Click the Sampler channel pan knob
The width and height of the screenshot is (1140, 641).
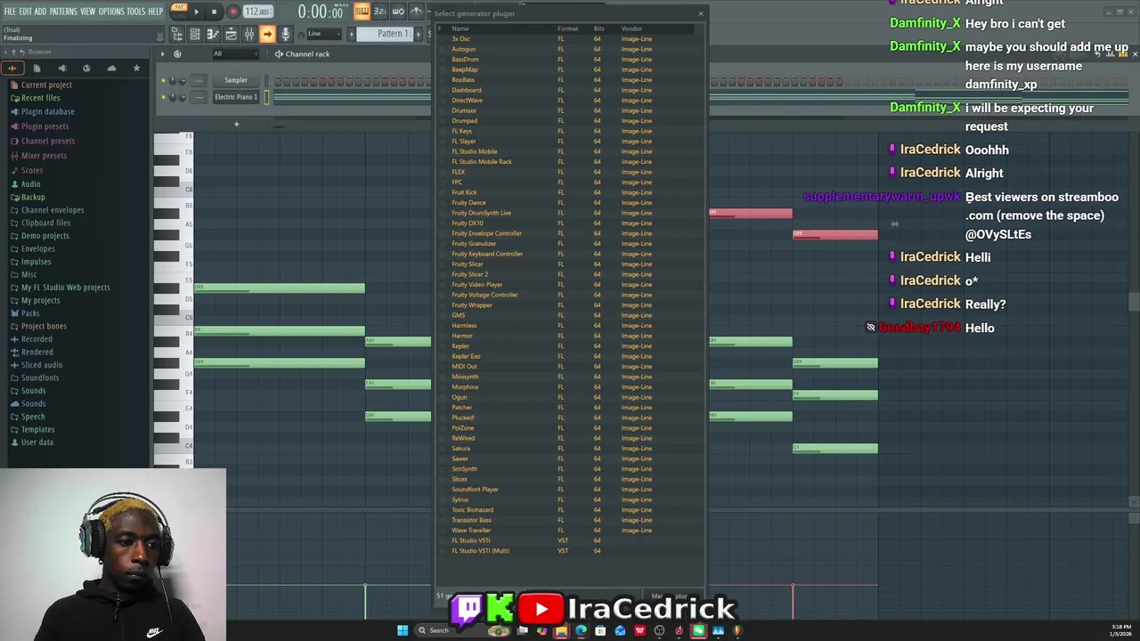[x=173, y=80]
